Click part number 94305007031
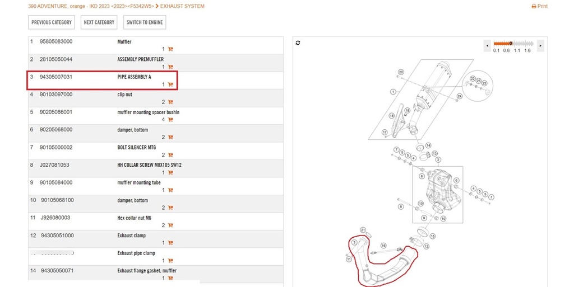574x287 pixels. click(x=56, y=77)
